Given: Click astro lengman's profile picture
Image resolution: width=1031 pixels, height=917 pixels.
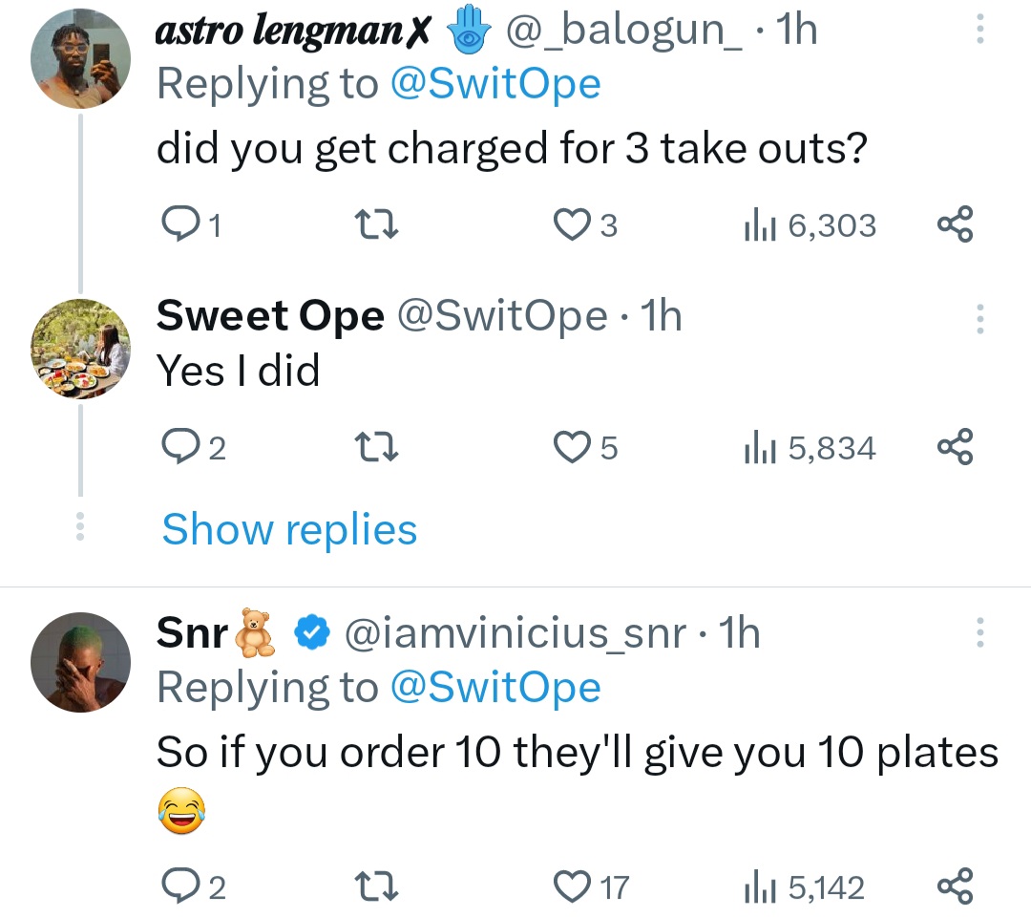Looking at the screenshot, I should click(80, 57).
